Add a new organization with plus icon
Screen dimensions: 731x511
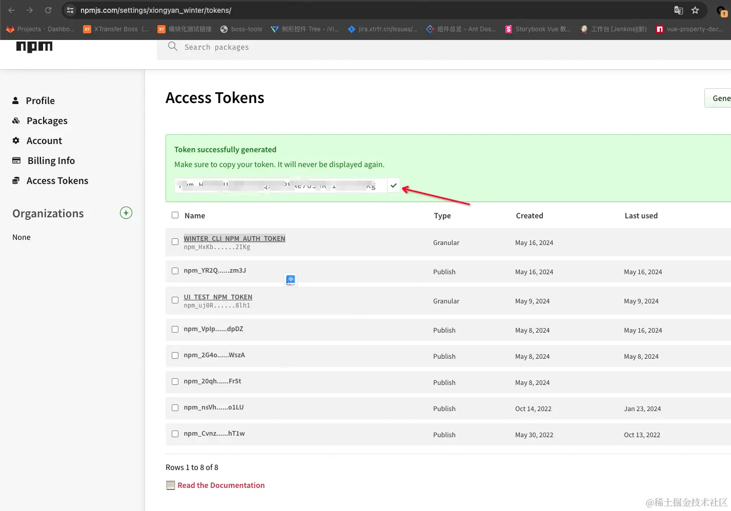click(x=126, y=213)
